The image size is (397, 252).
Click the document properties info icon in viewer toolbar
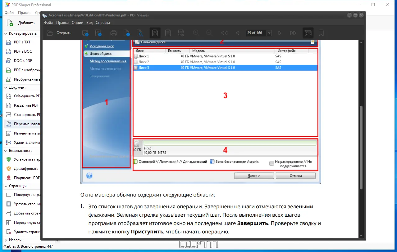126,33
